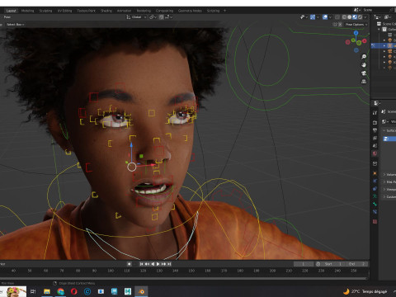Screen dimensions: 396x297
Task: Open the Pose Options dropdown
Action: pyautogui.click(x=356, y=25)
